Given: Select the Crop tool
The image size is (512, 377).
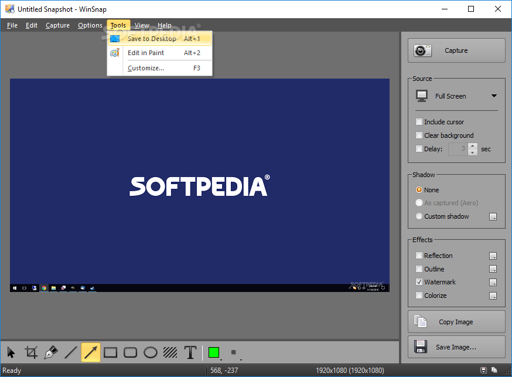Looking at the screenshot, I should click(32, 352).
